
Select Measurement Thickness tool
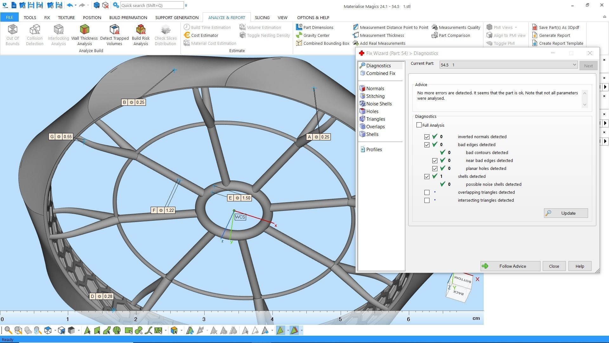tap(382, 35)
